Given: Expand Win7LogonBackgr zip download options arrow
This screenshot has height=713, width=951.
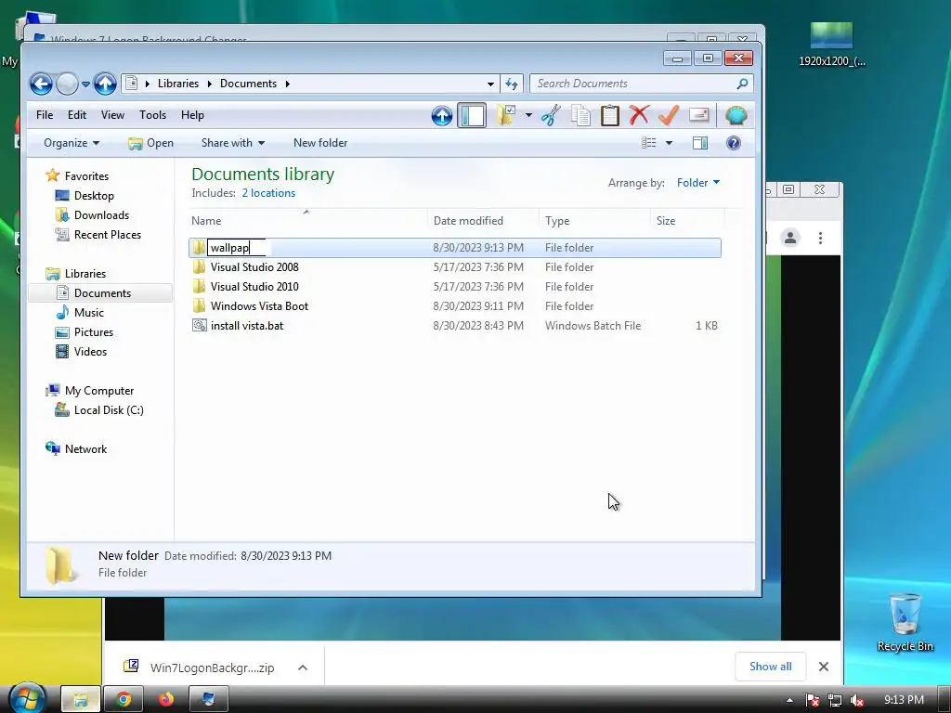Looking at the screenshot, I should pos(303,668).
